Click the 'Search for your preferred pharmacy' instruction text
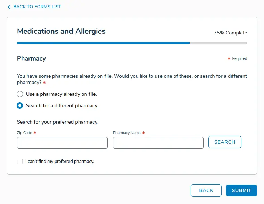Image resolution: width=264 pixels, height=204 pixels. click(58, 122)
